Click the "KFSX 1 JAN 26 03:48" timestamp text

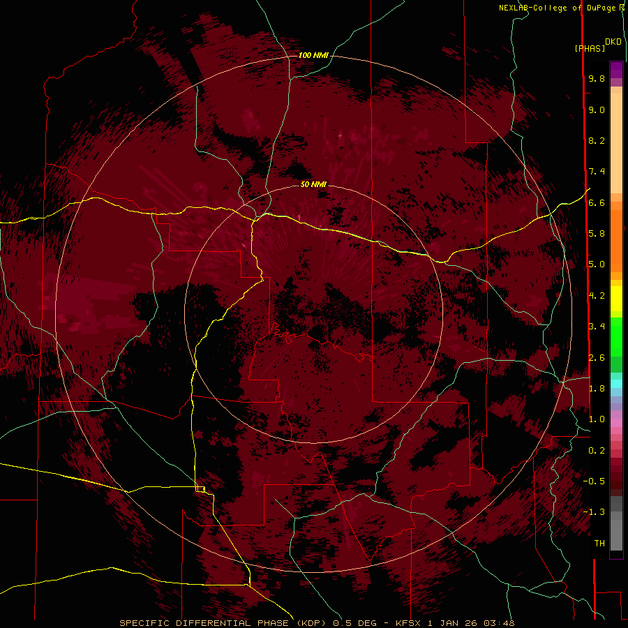click(455, 623)
